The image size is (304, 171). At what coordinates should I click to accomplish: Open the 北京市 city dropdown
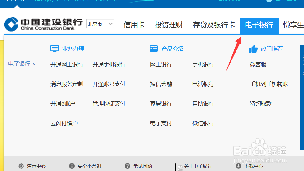(100, 24)
